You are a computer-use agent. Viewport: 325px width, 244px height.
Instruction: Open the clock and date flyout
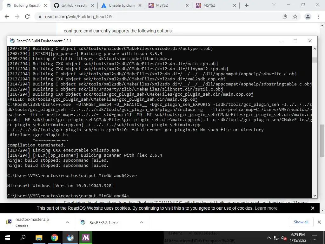[298, 238]
